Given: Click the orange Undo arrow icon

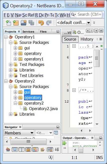Looking at the screenshot, I should tap(41, 23).
